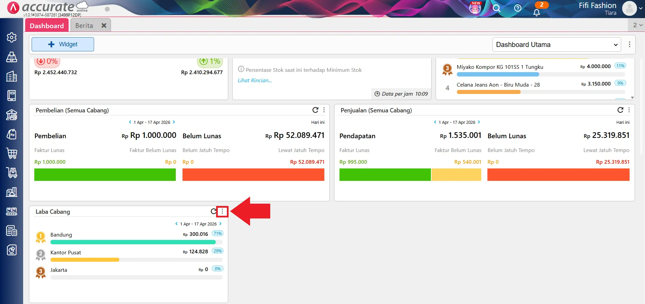Image resolution: width=645 pixels, height=304 pixels.
Task: Open Pembelian widget three-dot menu
Action: [x=324, y=110]
